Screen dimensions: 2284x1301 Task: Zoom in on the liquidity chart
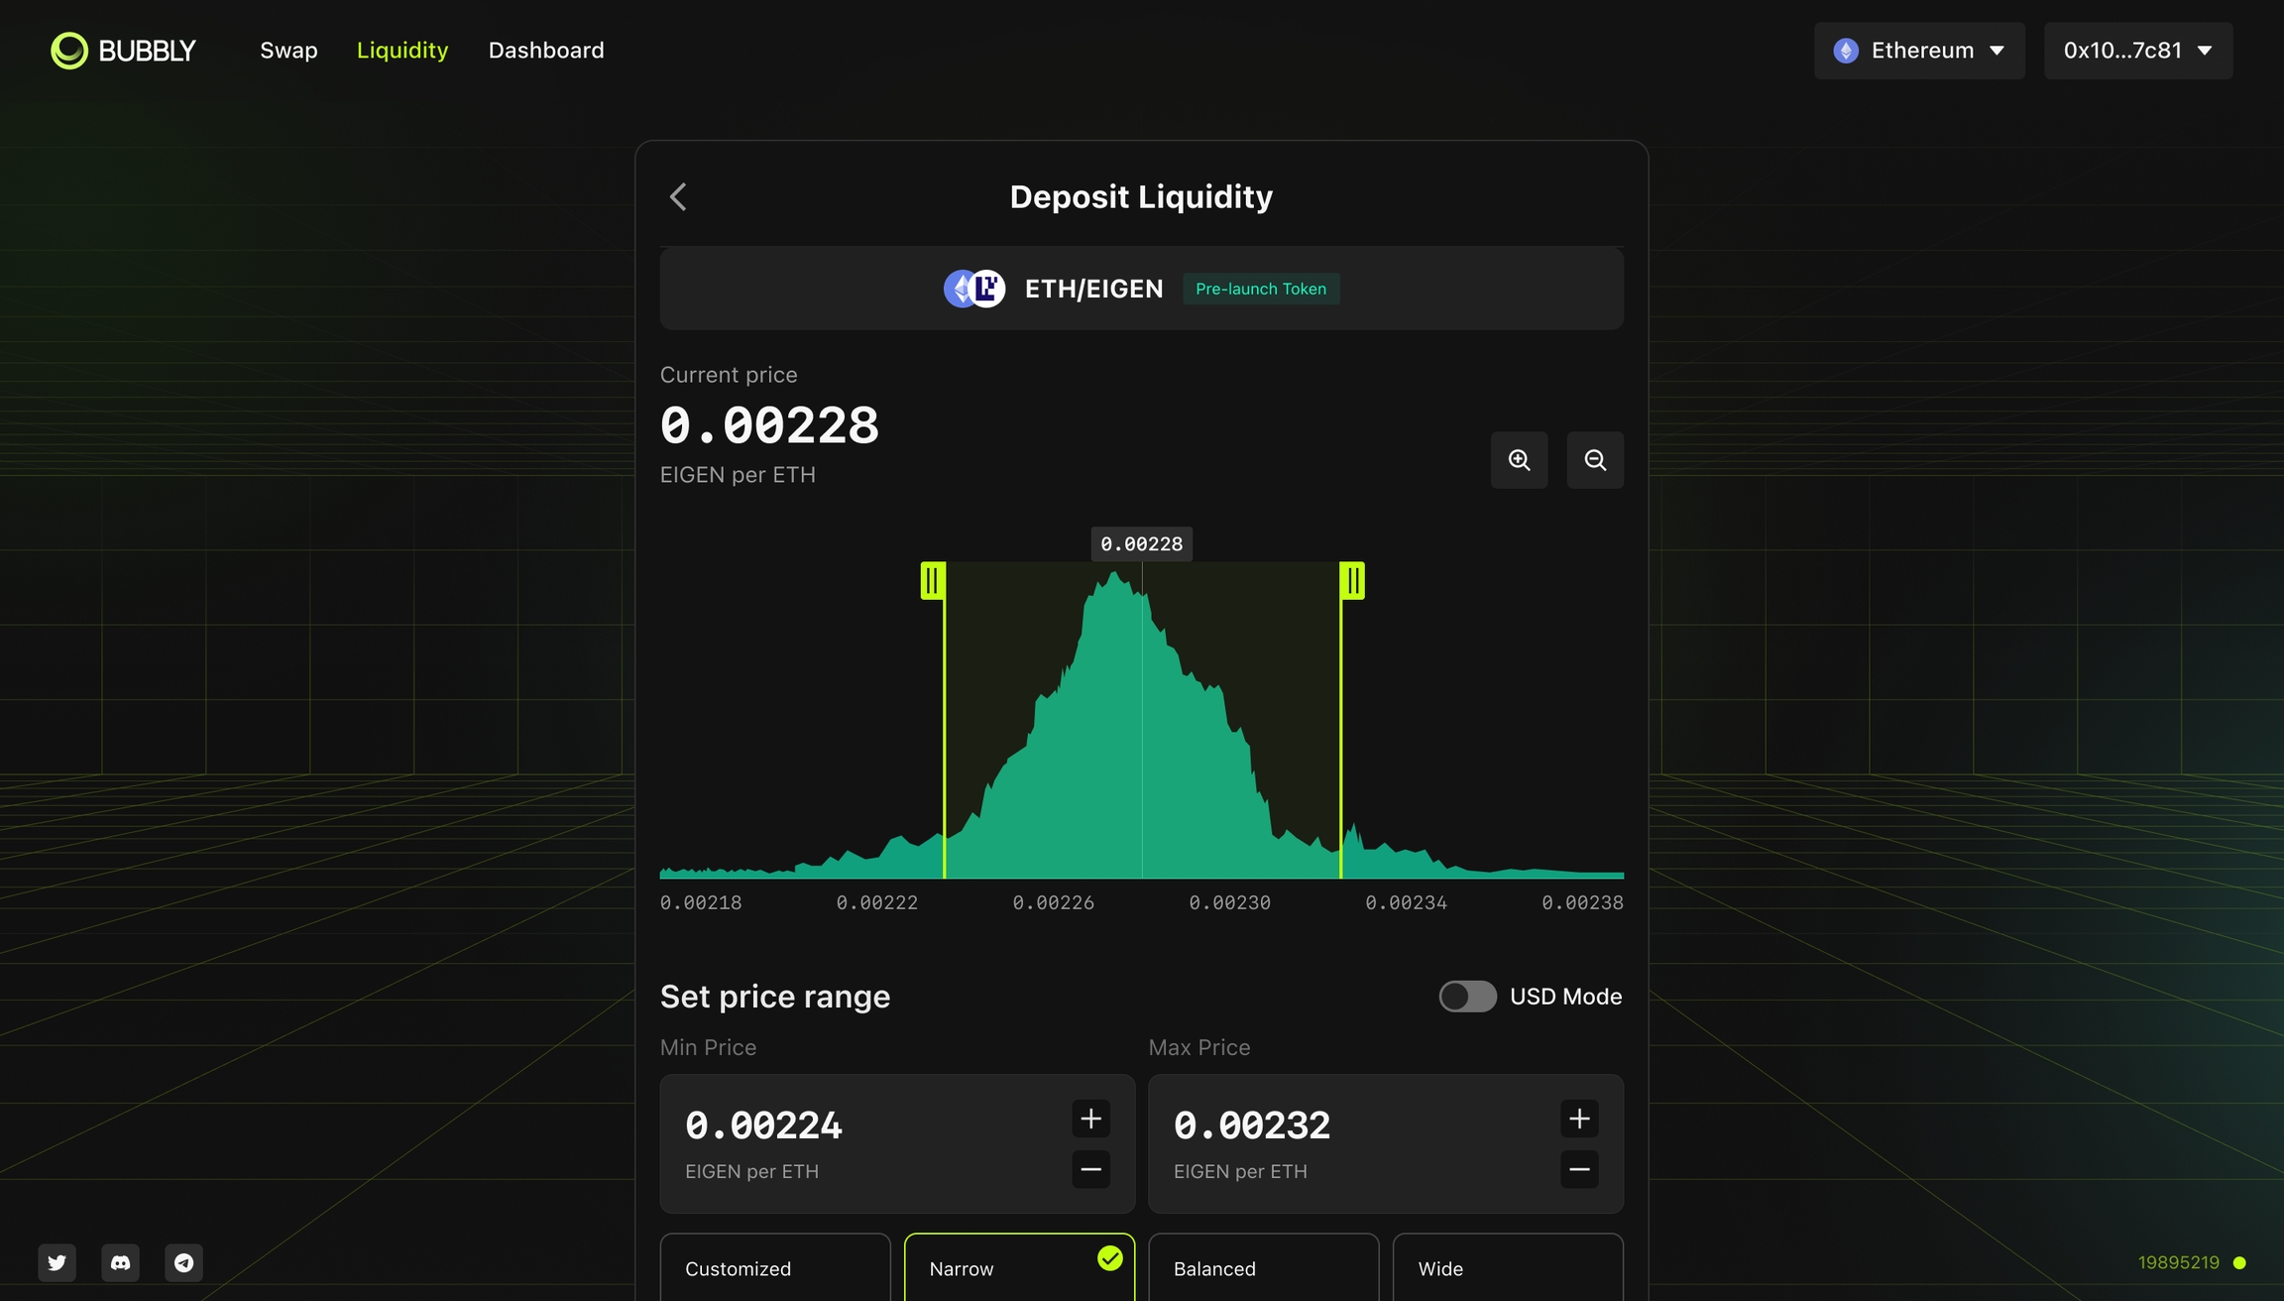pos(1519,460)
